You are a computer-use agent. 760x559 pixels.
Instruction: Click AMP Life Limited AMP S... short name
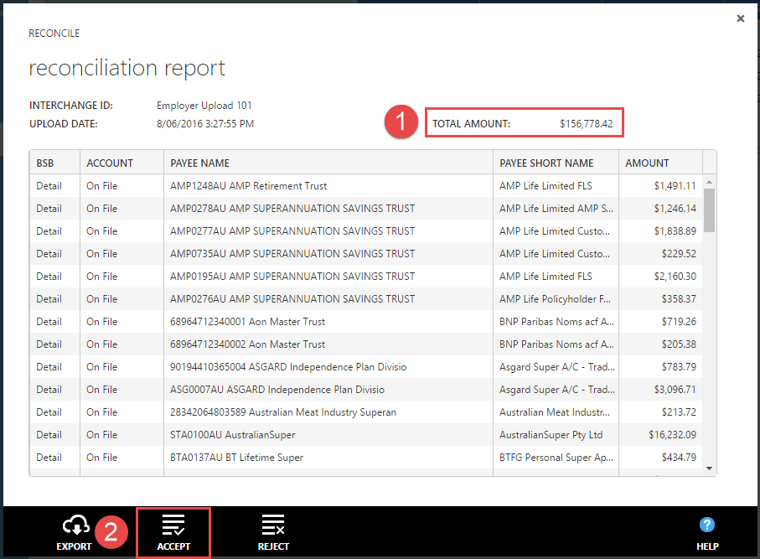pos(556,209)
